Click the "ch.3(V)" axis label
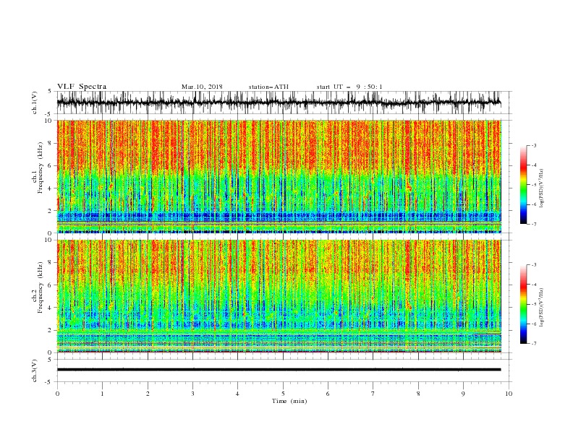Image resolution: width=573 pixels, height=442 pixels. click(35, 370)
